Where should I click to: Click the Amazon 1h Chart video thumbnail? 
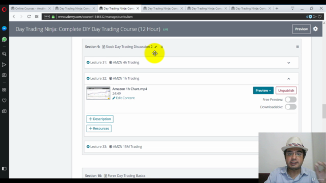(98, 93)
